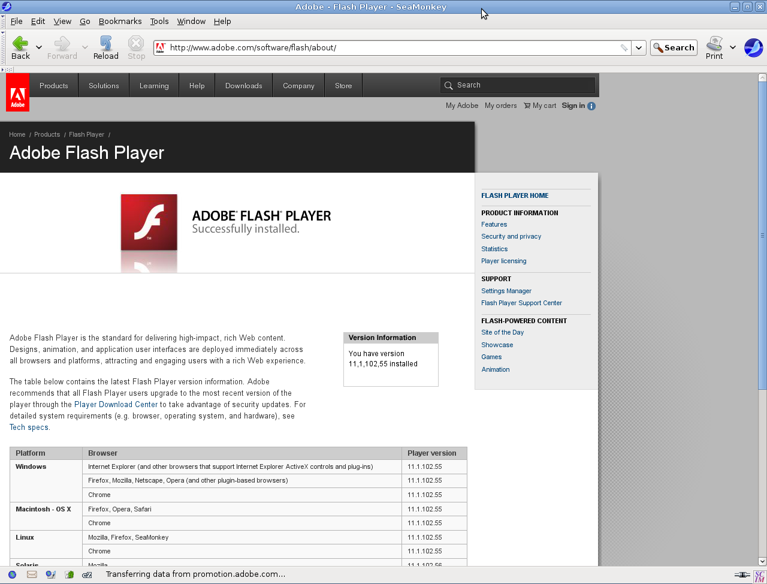
Task: Click the Flash Player logo image
Action: (x=149, y=222)
